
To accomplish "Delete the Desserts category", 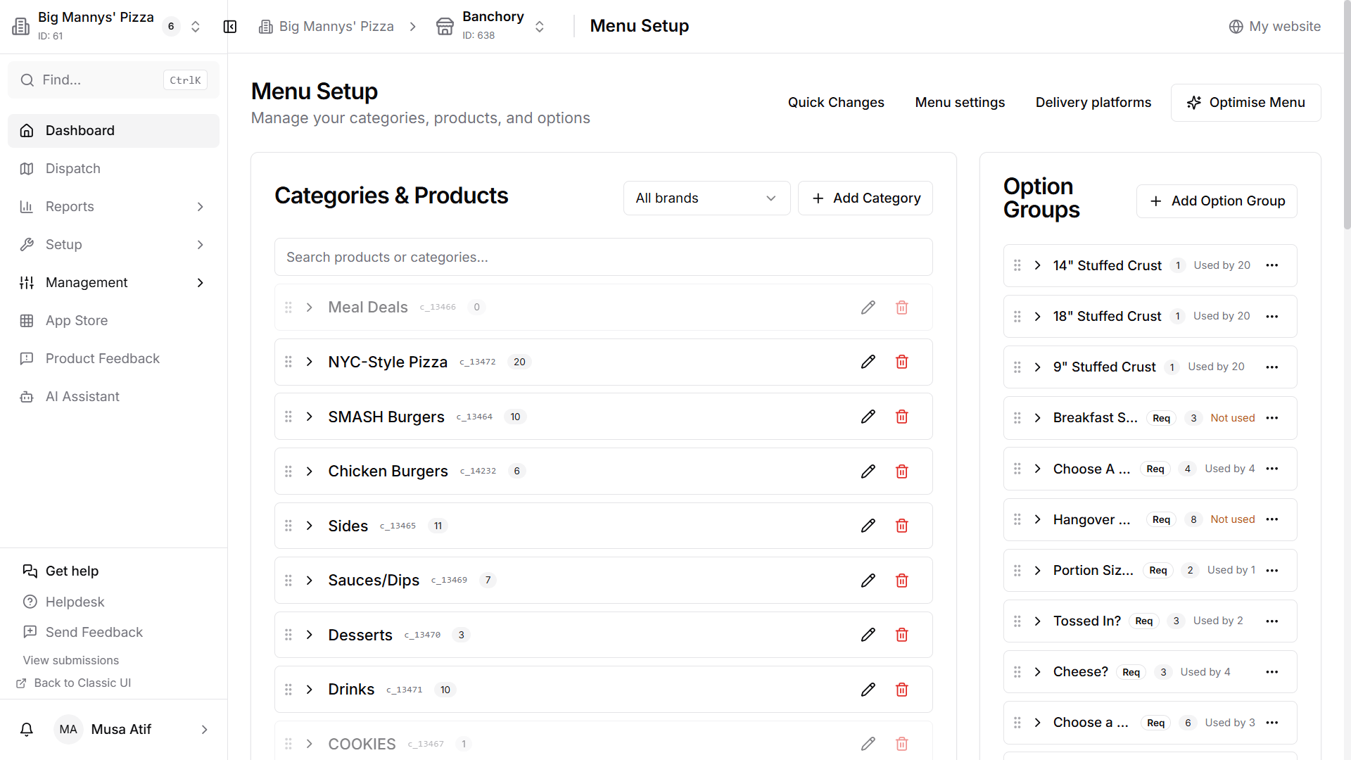I will click(902, 635).
